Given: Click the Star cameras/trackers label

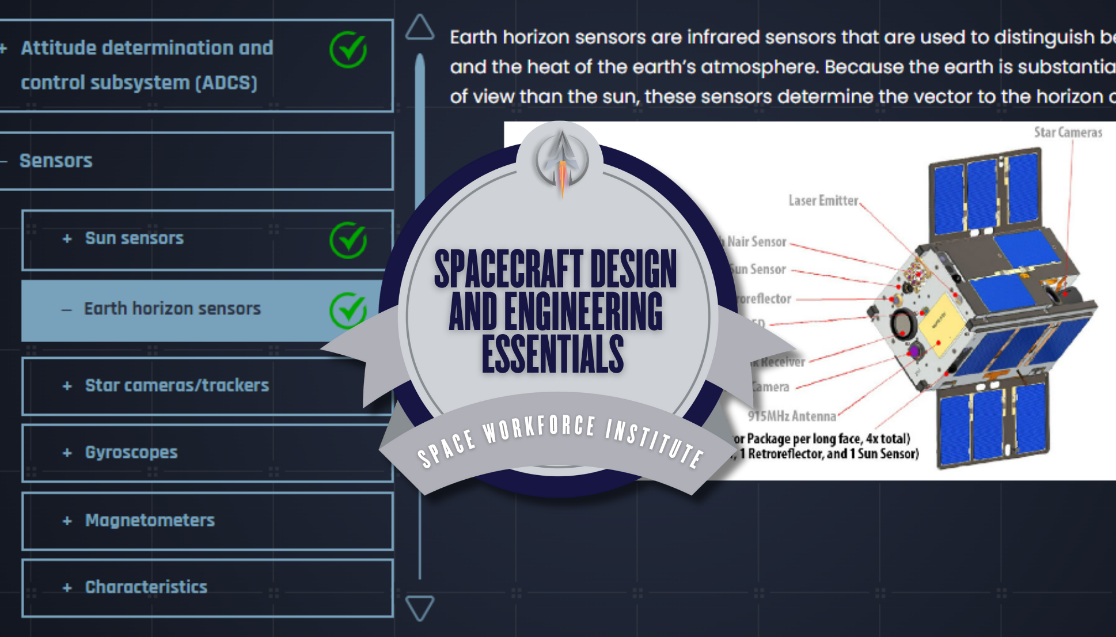Looking at the screenshot, I should 177,385.
